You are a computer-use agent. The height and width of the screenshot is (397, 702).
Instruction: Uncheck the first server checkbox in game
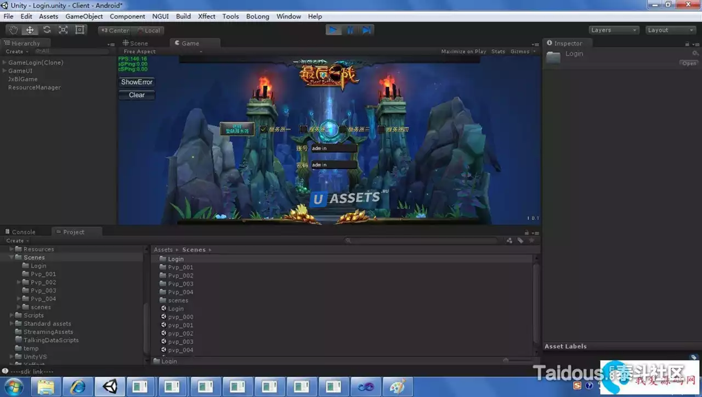coord(263,130)
